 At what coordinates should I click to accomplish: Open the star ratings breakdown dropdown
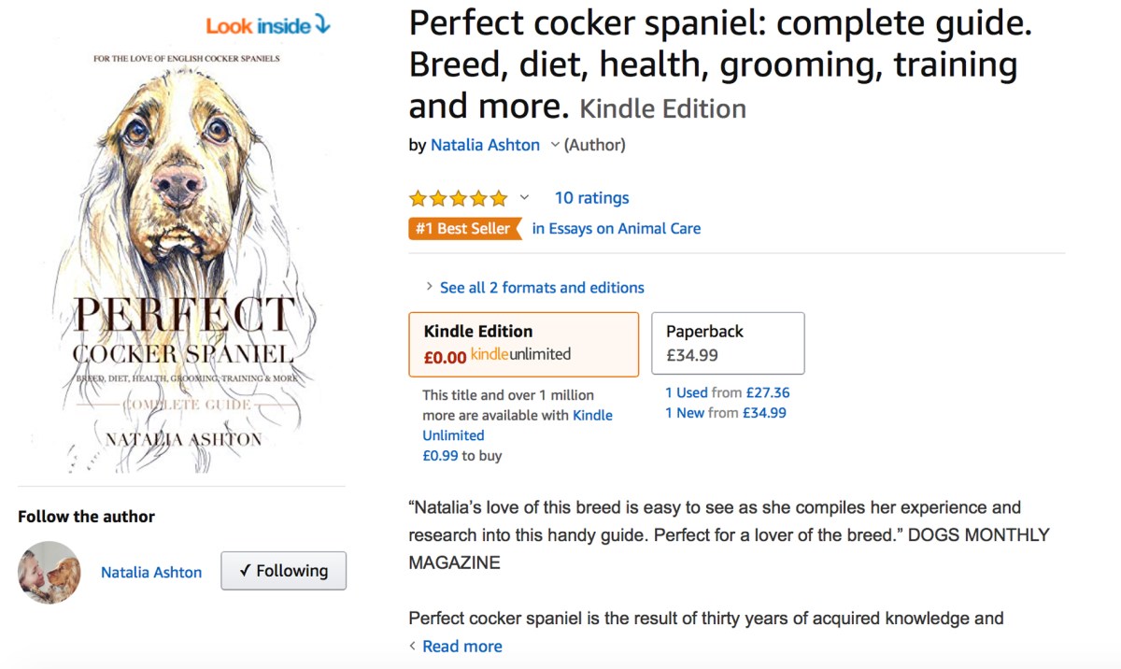524,198
